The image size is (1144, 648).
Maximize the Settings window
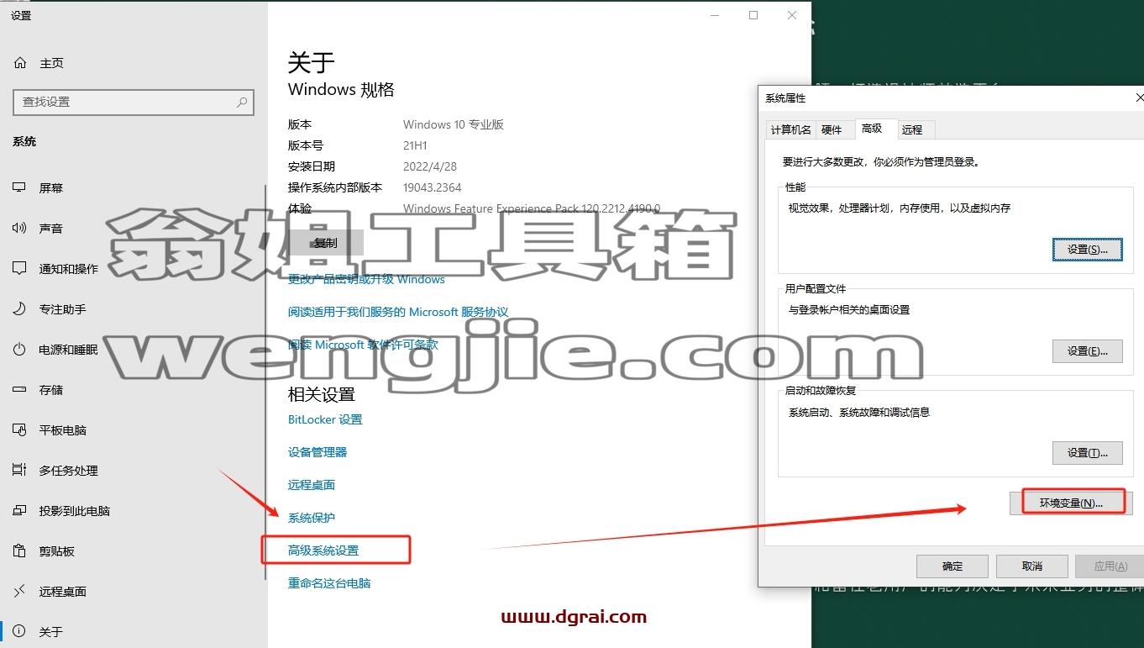(x=753, y=15)
